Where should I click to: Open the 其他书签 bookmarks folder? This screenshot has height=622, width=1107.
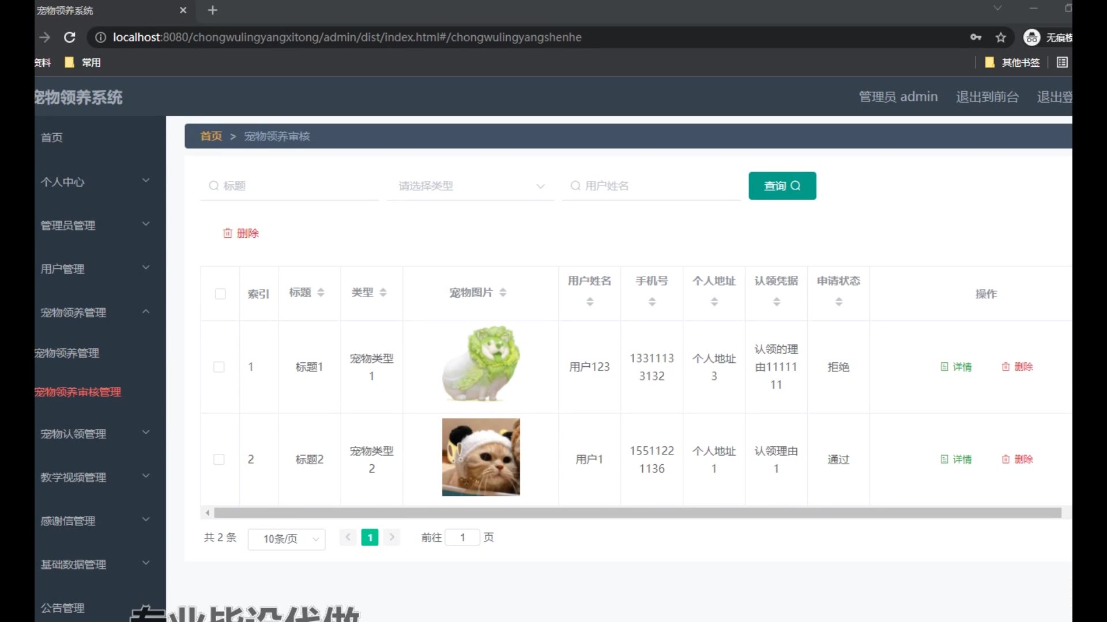[x=1012, y=62]
